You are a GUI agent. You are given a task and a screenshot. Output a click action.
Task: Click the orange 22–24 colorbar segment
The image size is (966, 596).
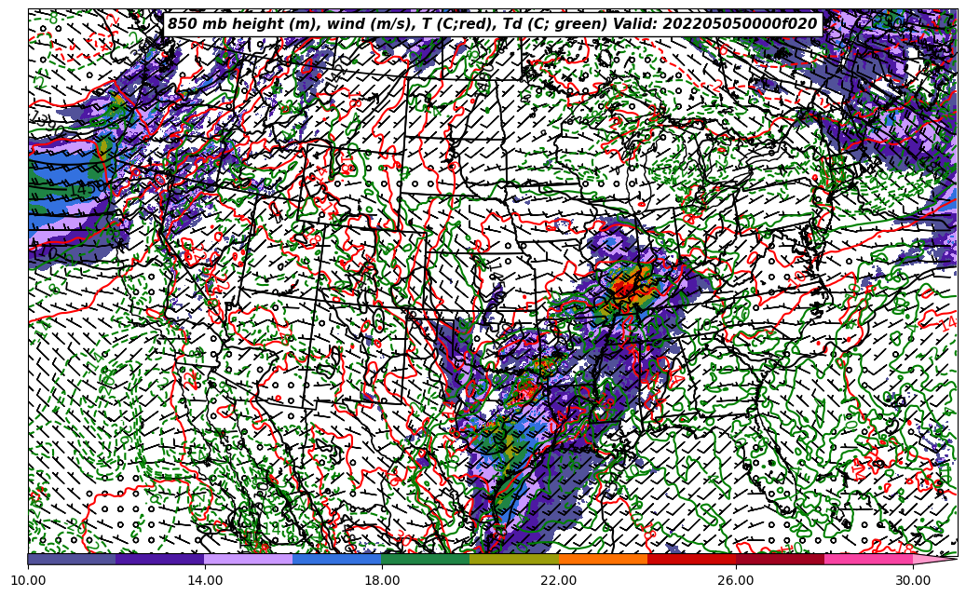click(x=603, y=559)
